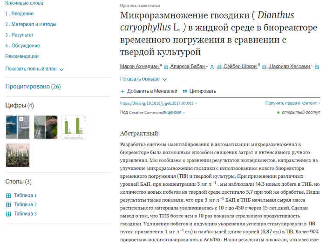Open Таблица 3 link
Screen dimensions: 326x244
[x=25, y=214]
